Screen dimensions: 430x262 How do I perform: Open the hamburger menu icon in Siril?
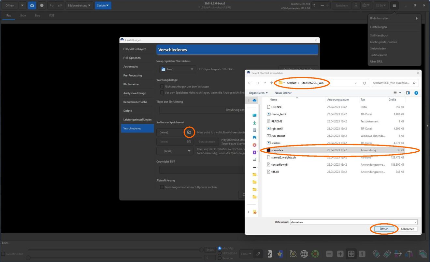click(x=394, y=6)
